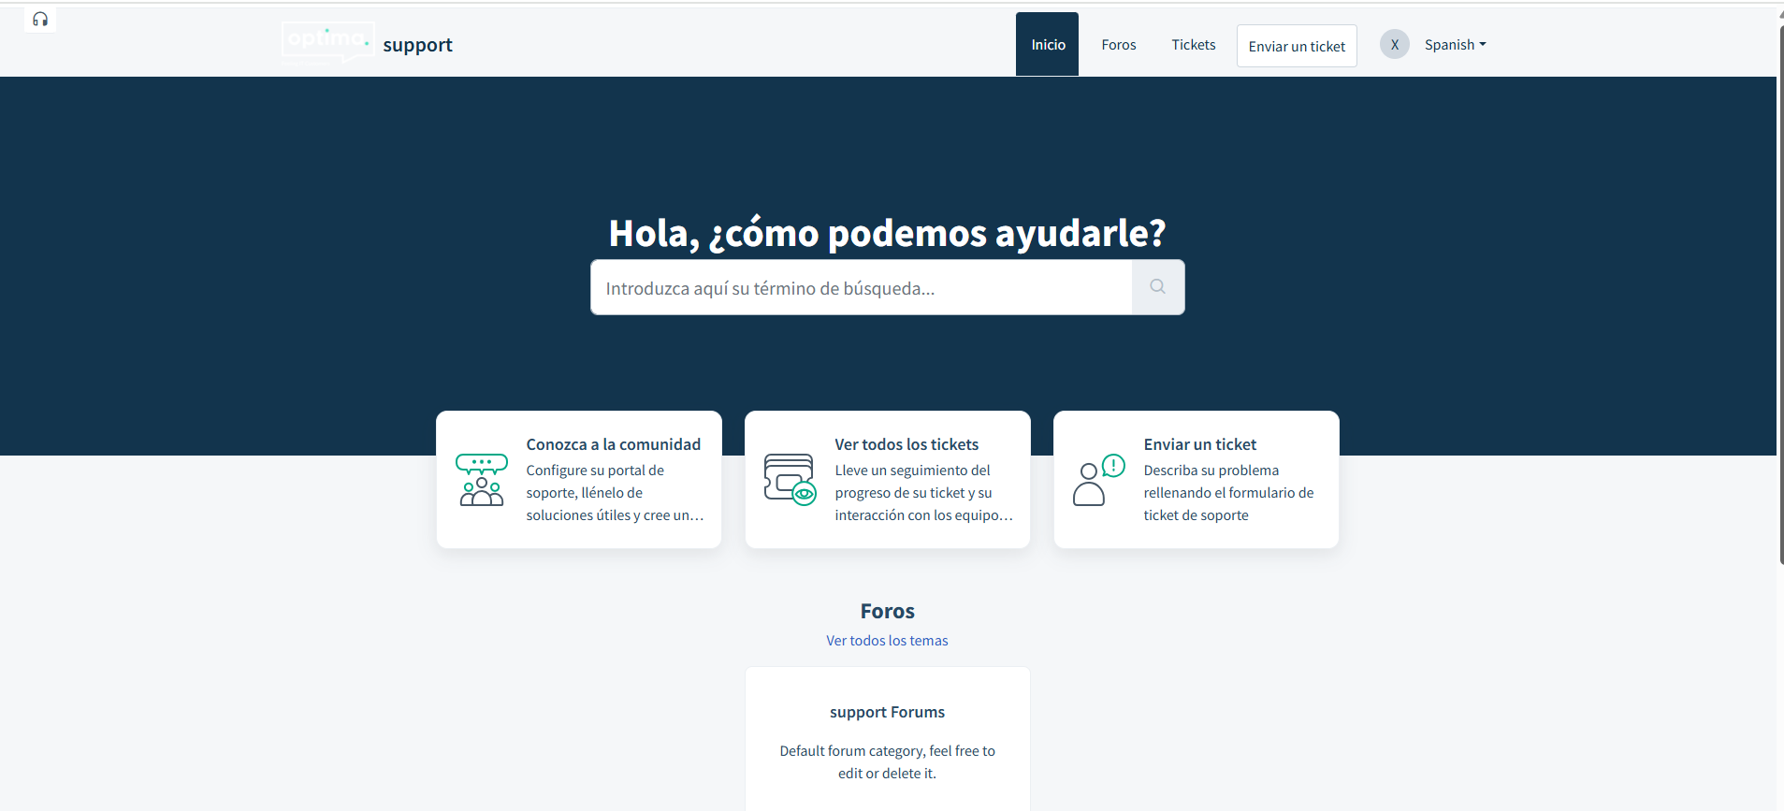This screenshot has width=1784, height=811.
Task: Click the support site name text
Action: (417, 45)
